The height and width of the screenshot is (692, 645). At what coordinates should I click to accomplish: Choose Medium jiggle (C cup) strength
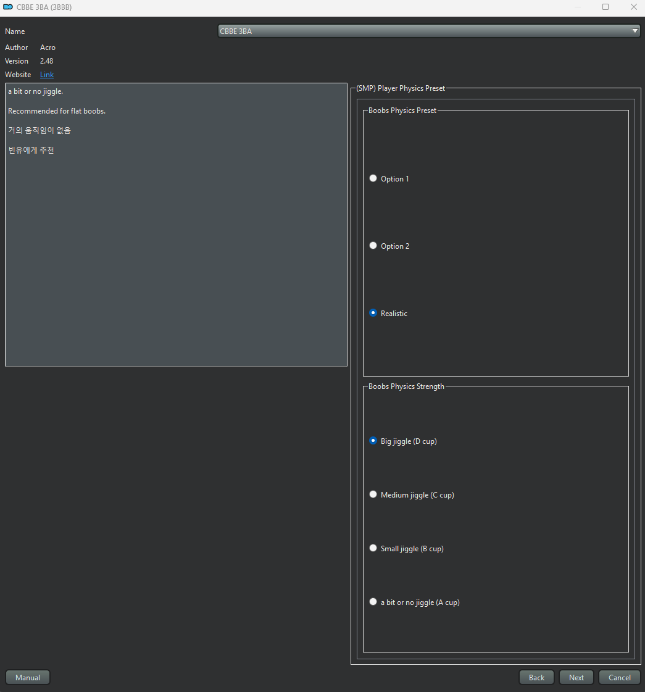click(412, 494)
